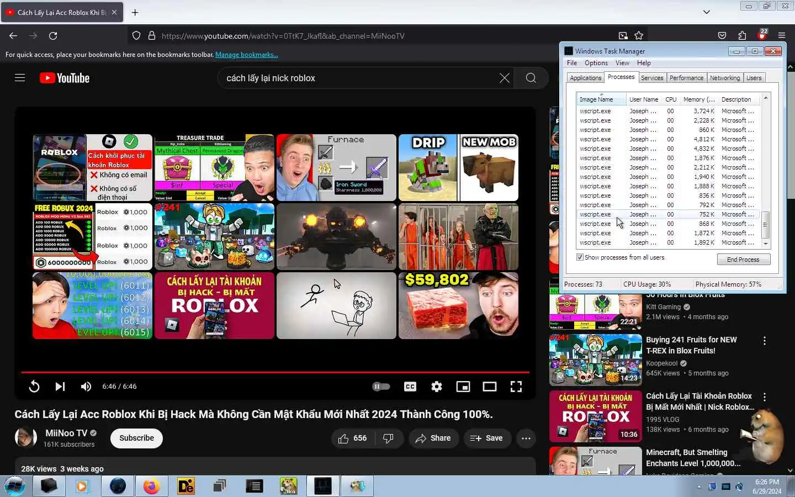795x497 pixels.
Task: Open more actions ellipsis under video
Action: [x=526, y=438]
